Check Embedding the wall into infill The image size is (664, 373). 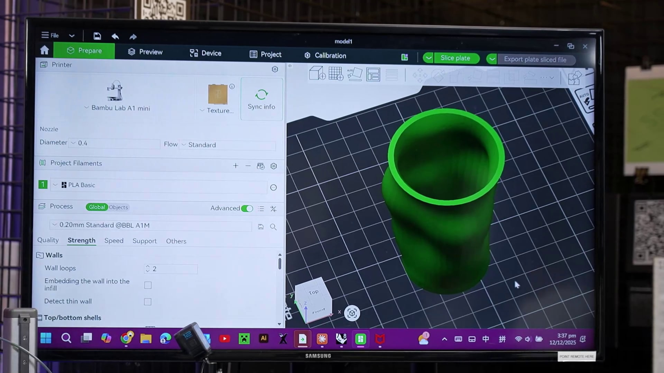[148, 285]
